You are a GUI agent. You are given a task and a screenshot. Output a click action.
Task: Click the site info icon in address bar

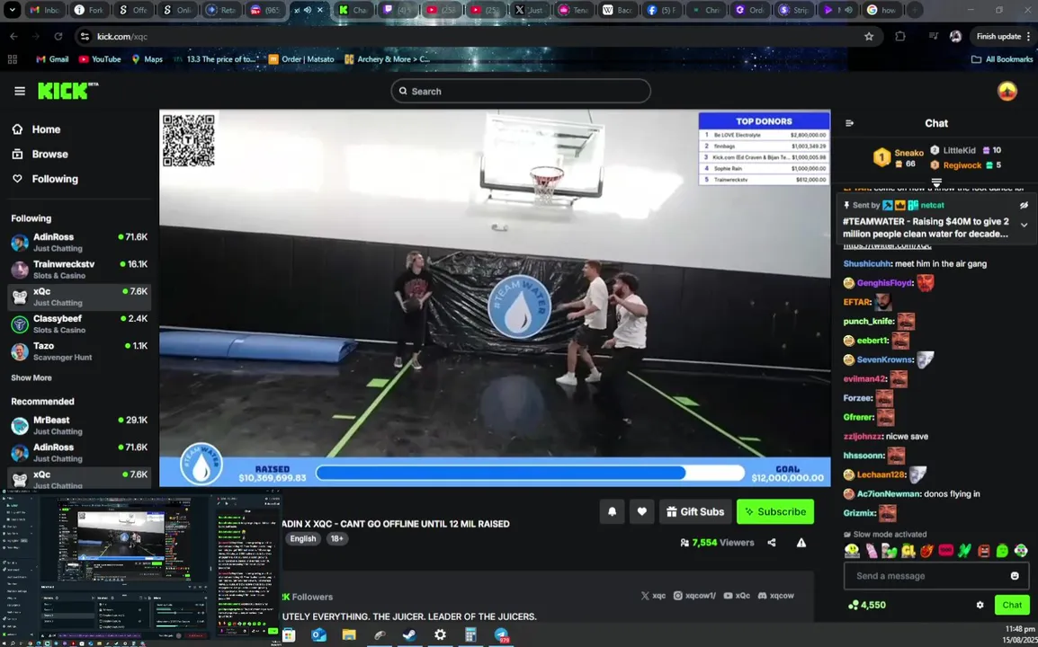85,36
